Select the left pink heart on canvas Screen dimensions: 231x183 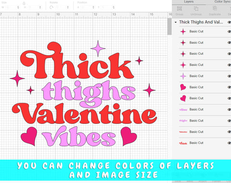click(29, 136)
